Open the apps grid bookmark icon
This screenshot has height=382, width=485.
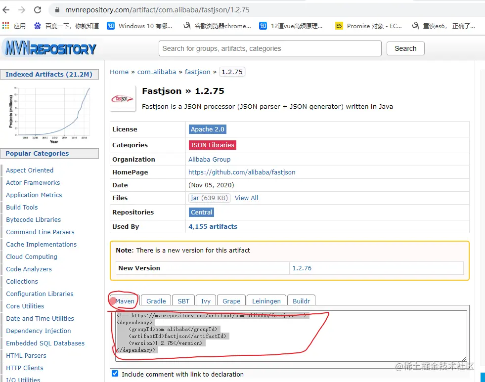pos(5,26)
